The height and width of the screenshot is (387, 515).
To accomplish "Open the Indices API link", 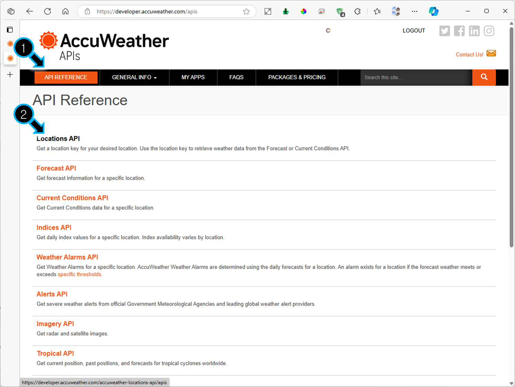I will point(54,227).
